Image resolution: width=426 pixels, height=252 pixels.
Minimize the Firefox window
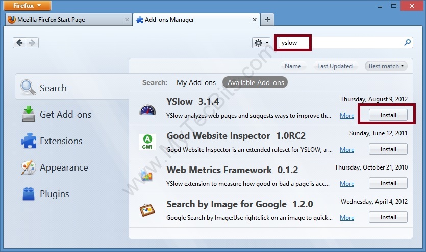380,6
